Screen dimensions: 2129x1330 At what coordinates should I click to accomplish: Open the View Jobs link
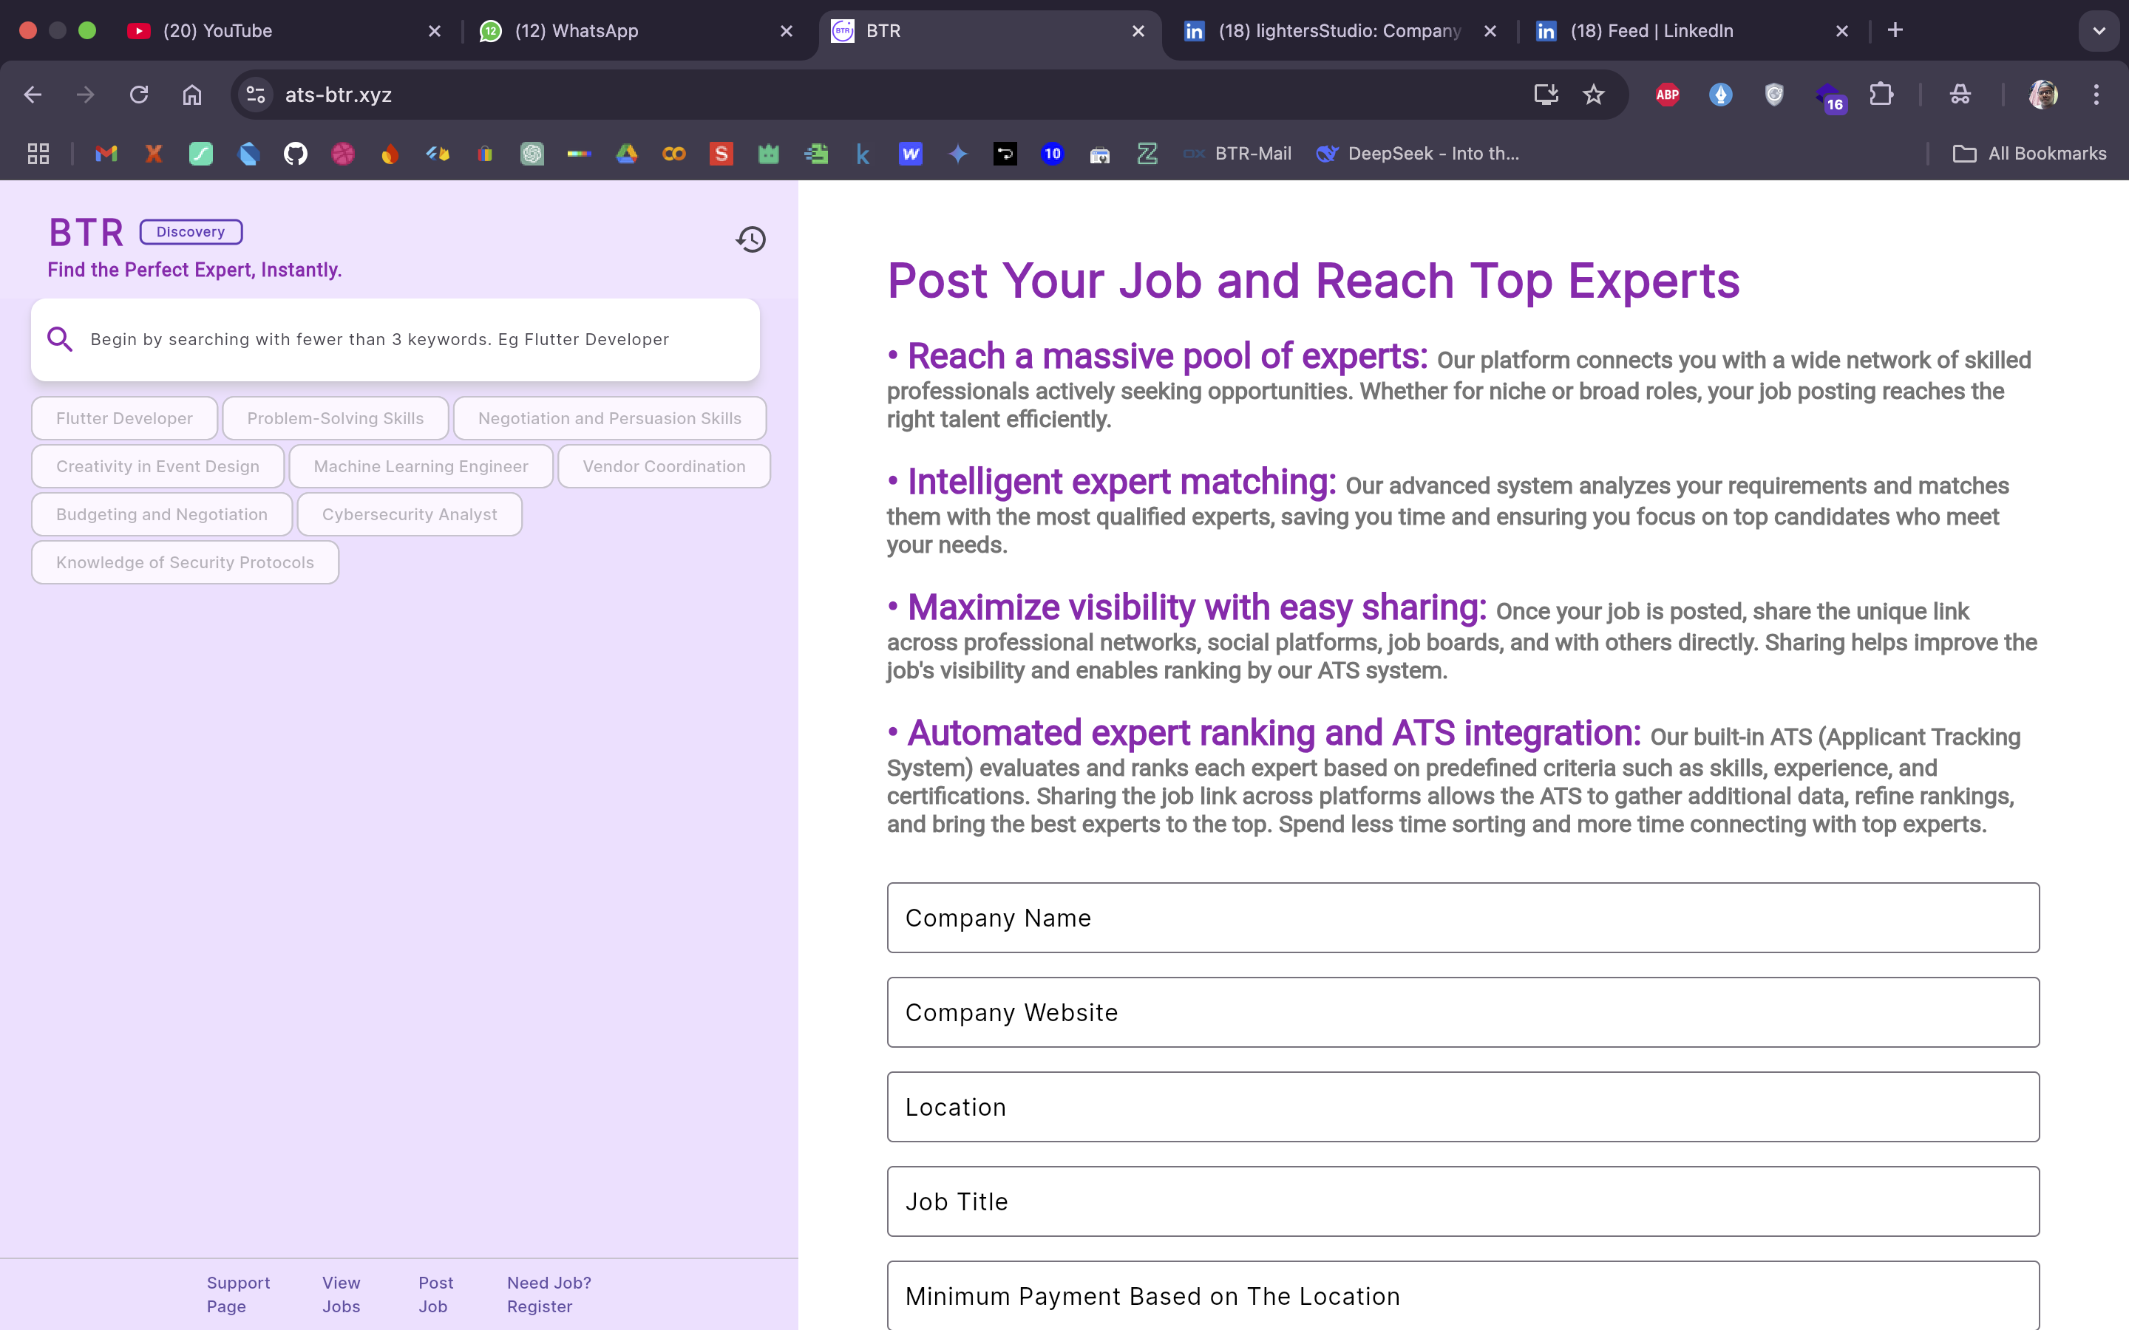coord(342,1294)
